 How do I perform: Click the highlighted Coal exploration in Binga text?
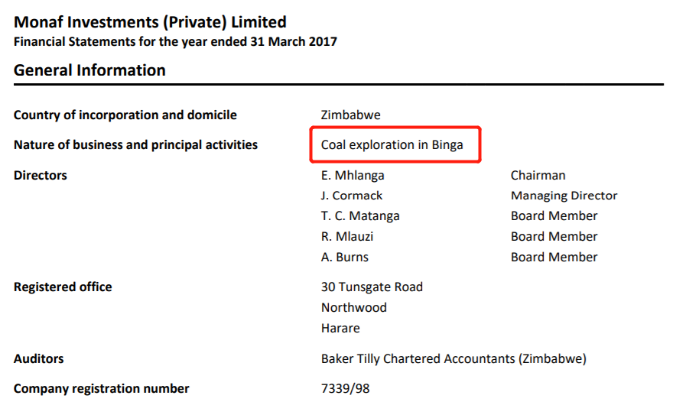coord(392,145)
